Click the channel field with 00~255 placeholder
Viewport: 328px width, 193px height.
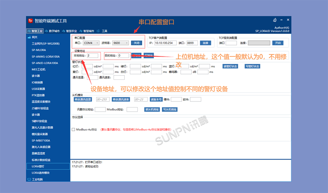click(103, 99)
